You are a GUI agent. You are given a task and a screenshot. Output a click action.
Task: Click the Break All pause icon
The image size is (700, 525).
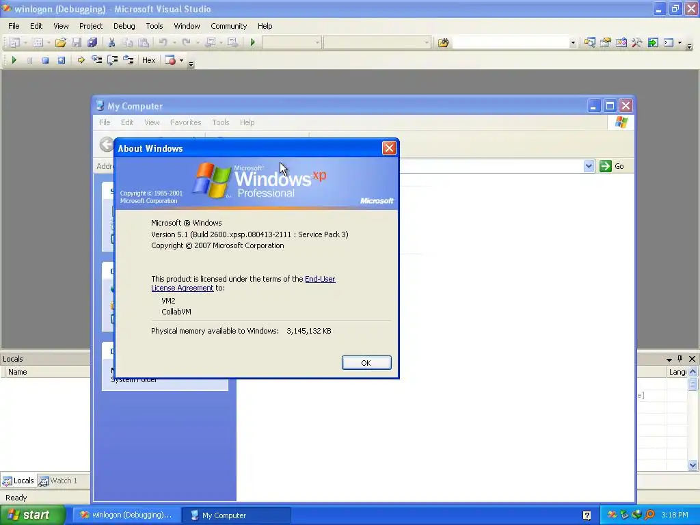tap(29, 60)
